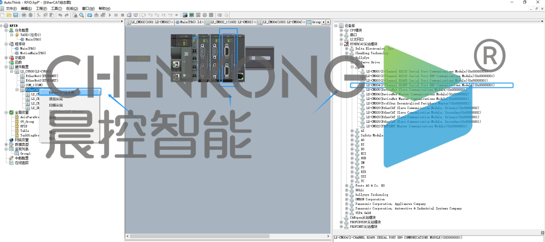Open the 窗口(W) menu

point(88,9)
